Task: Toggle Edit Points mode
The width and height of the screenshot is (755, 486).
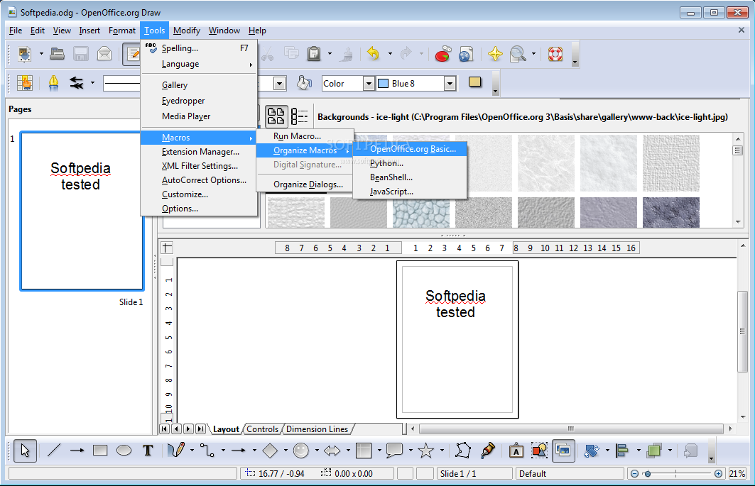Action: [x=462, y=451]
